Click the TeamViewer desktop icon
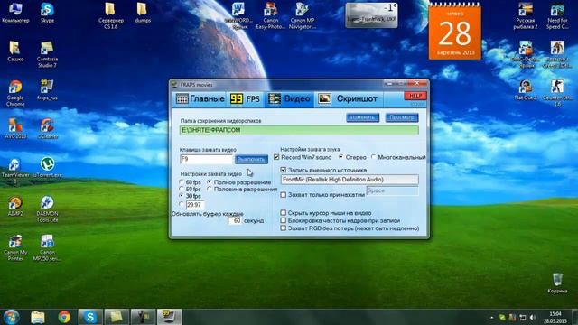The height and width of the screenshot is (325, 578). [15, 171]
